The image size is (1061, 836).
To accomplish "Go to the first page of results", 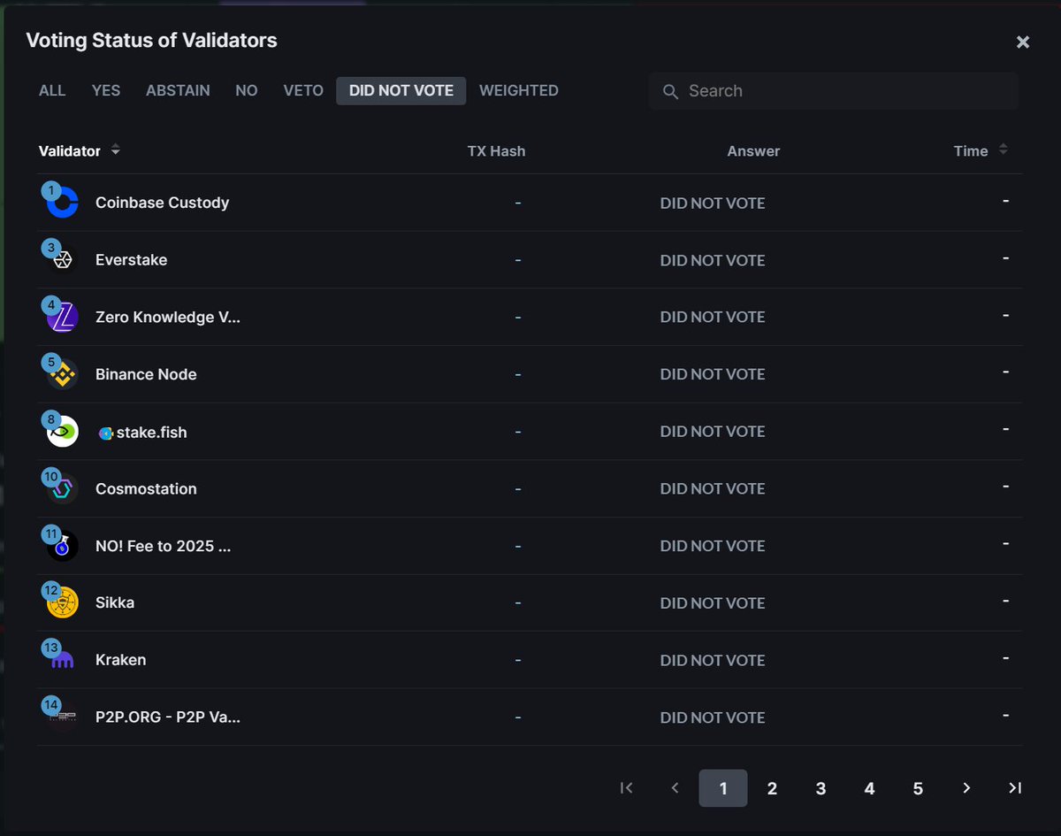I will 627,787.
